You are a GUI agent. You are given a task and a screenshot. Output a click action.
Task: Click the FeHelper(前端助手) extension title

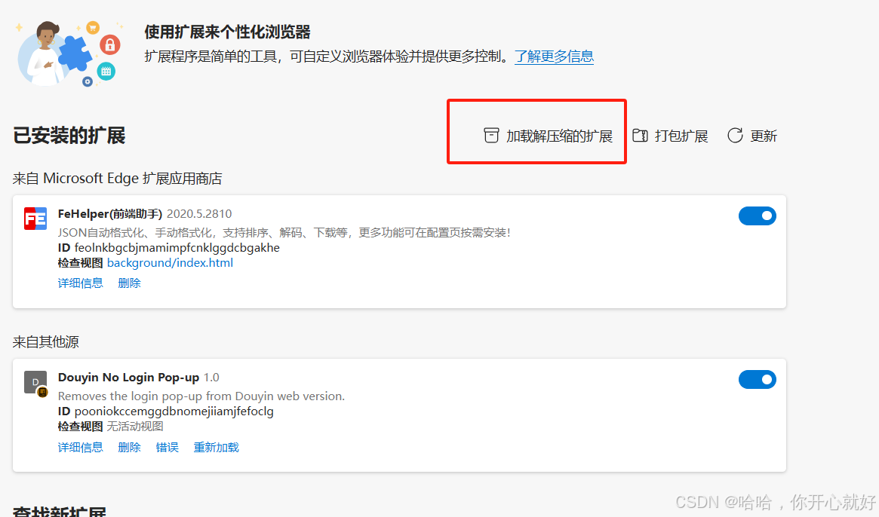[x=110, y=214]
